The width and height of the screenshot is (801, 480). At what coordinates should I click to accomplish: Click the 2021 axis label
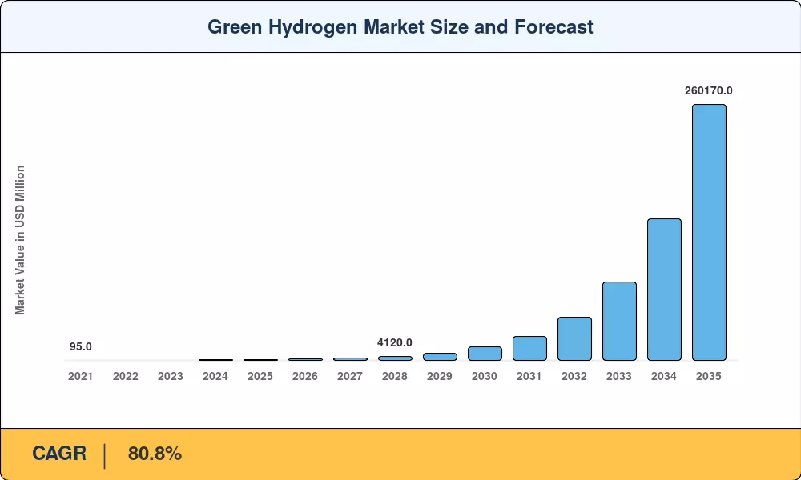click(x=81, y=377)
